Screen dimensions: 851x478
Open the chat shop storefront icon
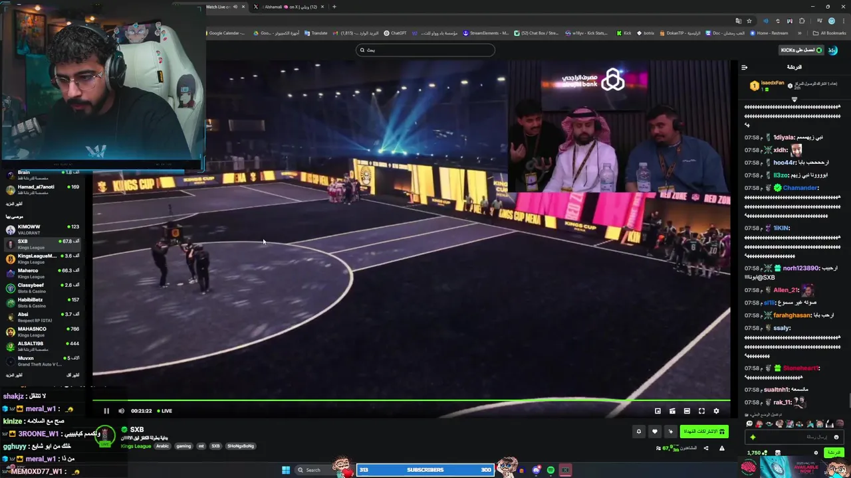(777, 453)
